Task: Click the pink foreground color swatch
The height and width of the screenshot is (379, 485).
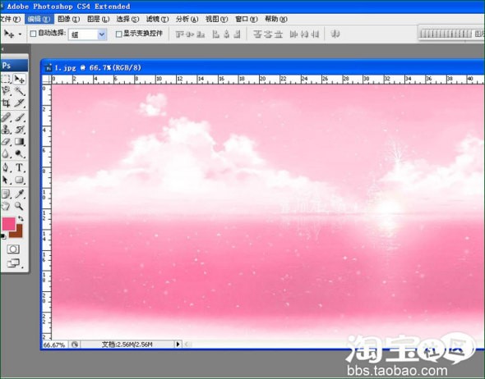Action: coord(8,223)
